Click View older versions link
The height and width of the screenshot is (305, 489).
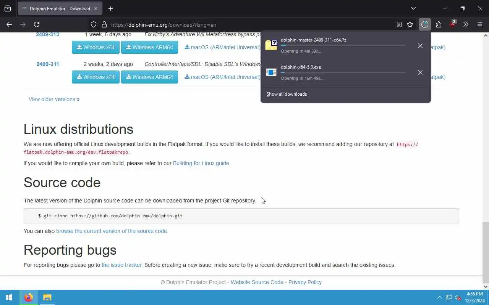[x=54, y=99]
